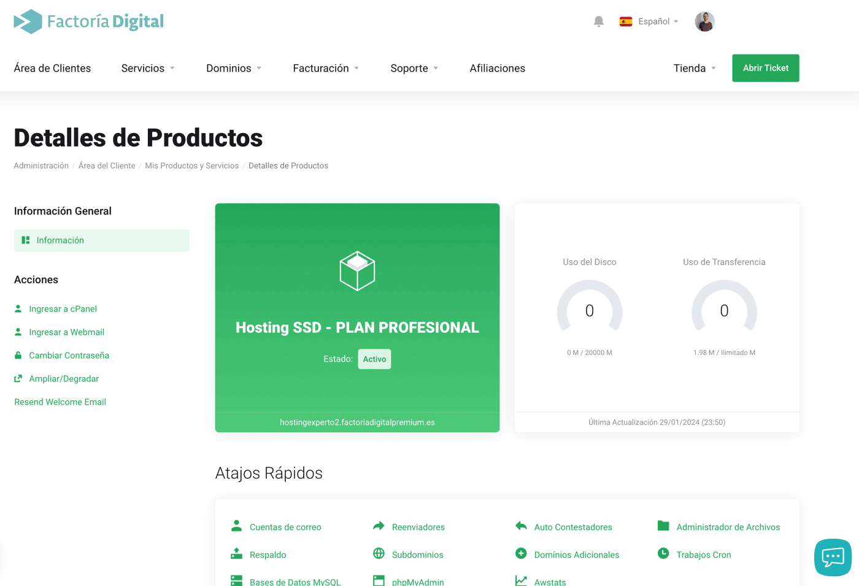Expand the Tienda menu
The width and height of the screenshot is (859, 586).
pyautogui.click(x=695, y=68)
